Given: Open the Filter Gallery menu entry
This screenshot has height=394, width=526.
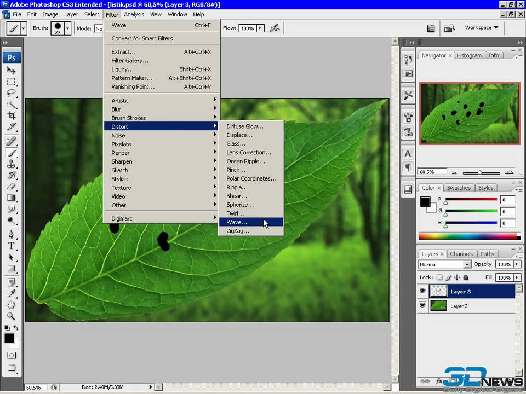Looking at the screenshot, I should pos(162,61).
